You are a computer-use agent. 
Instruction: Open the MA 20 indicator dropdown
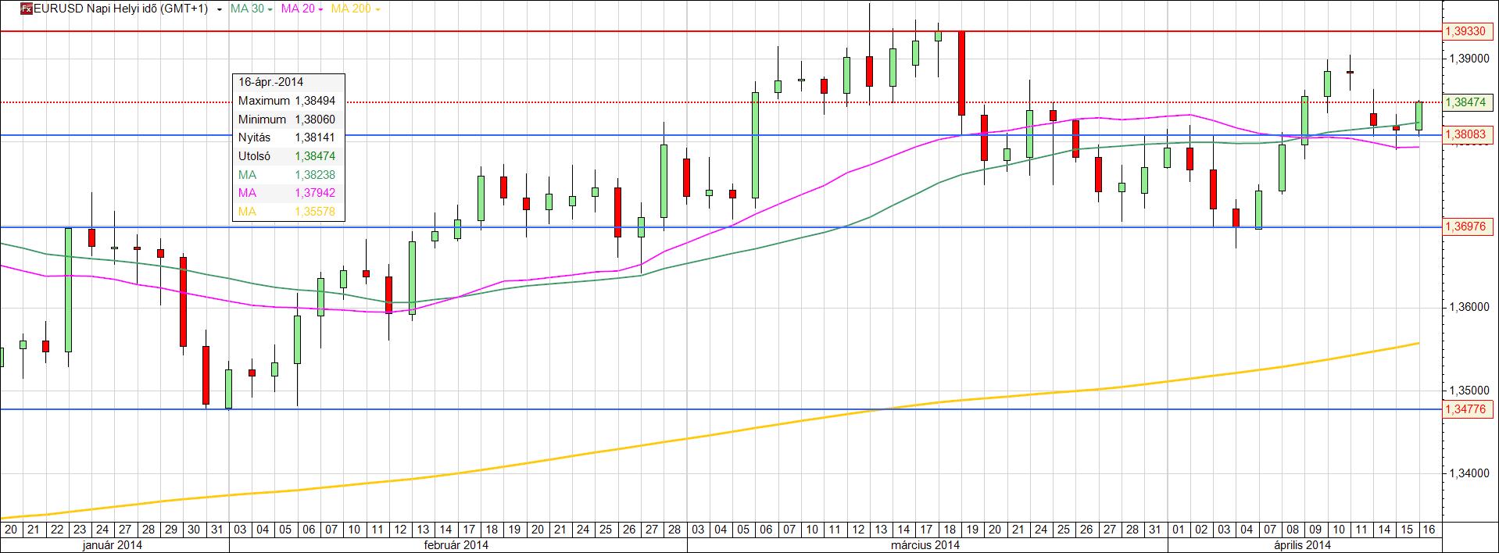pyautogui.click(x=321, y=10)
